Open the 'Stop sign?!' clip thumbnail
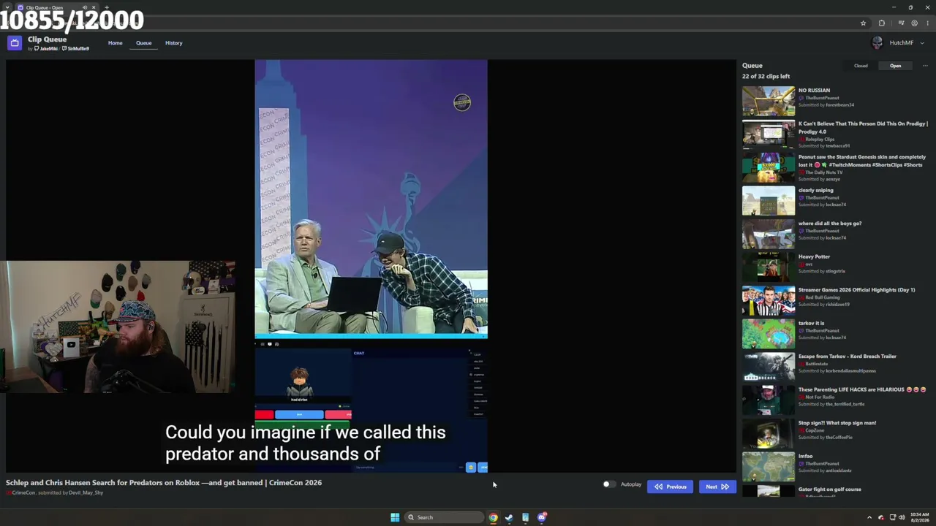Screen dimensions: 936x526 769,434
